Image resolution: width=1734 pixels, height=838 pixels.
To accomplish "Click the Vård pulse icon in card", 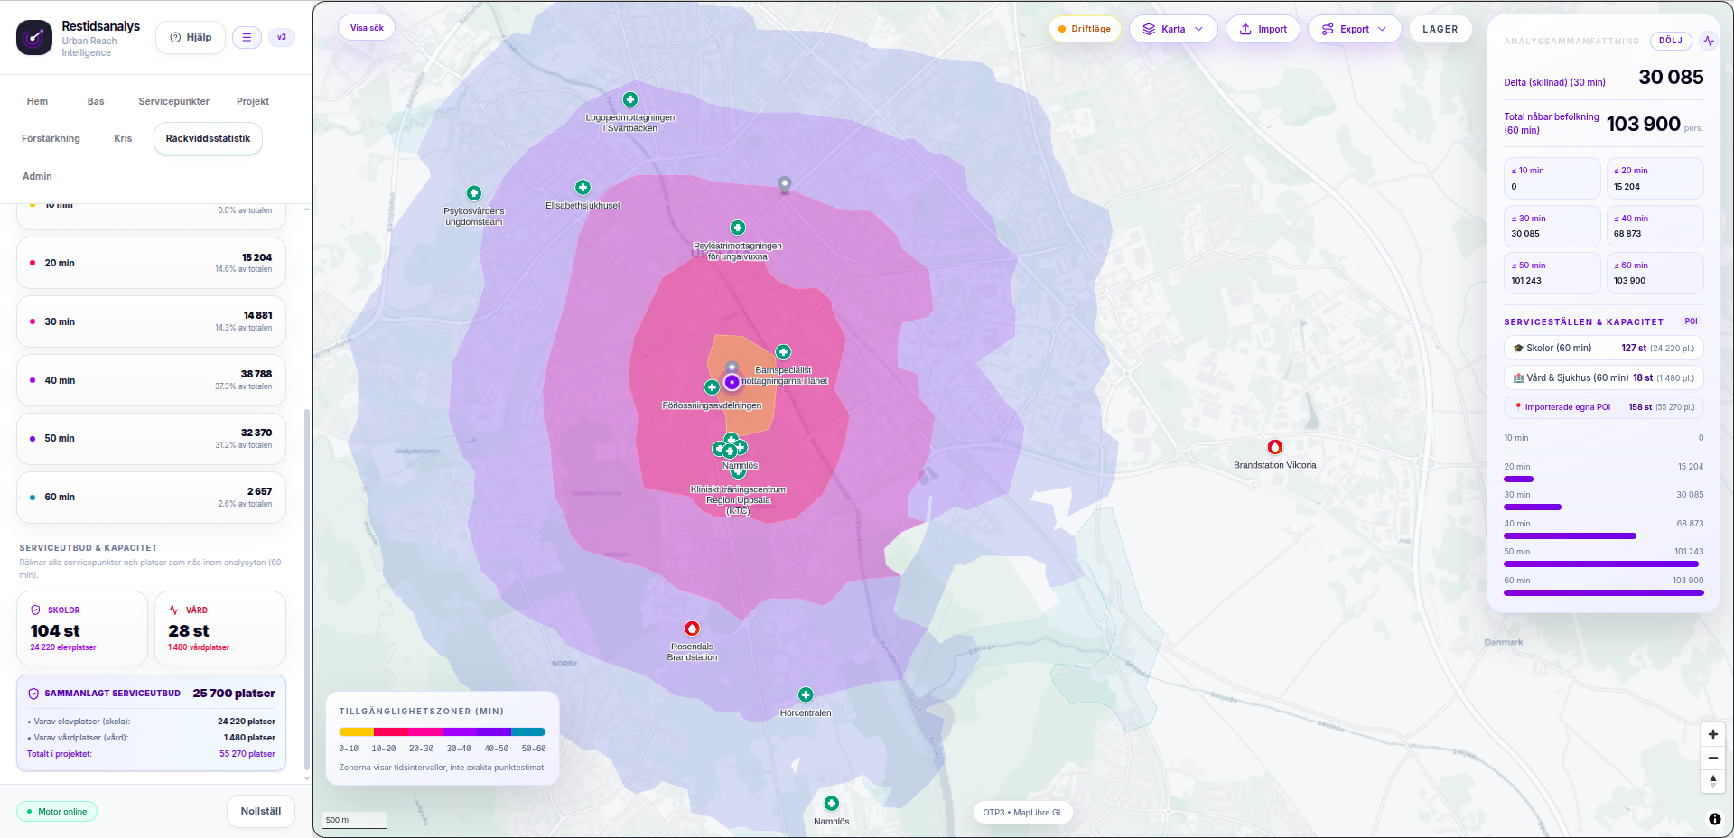I will point(173,610).
